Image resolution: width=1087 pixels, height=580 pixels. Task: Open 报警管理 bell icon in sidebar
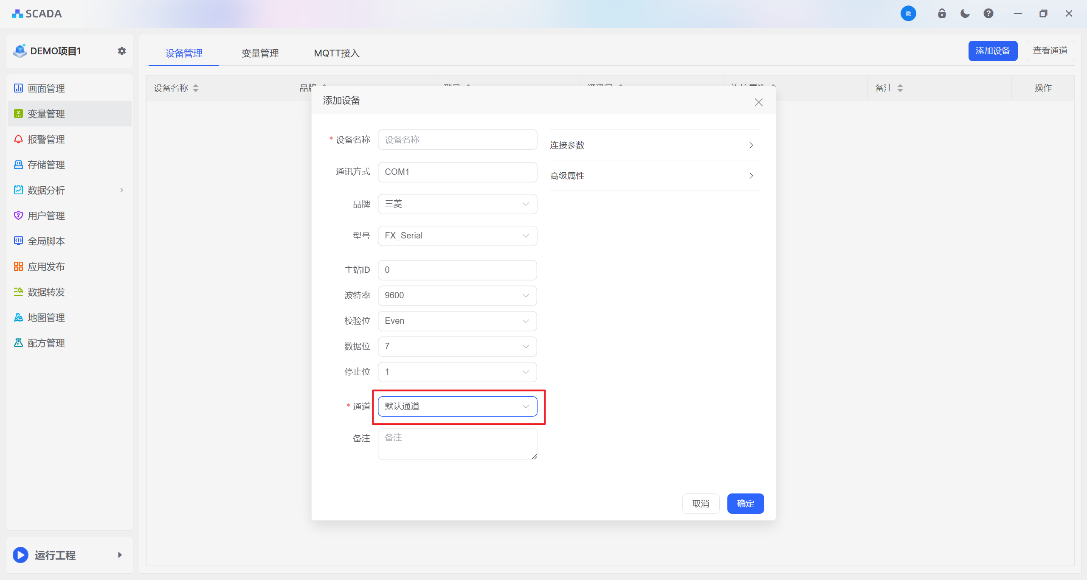[18, 139]
